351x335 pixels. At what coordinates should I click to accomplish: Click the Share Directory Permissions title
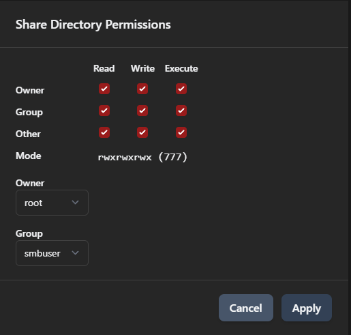click(x=93, y=25)
